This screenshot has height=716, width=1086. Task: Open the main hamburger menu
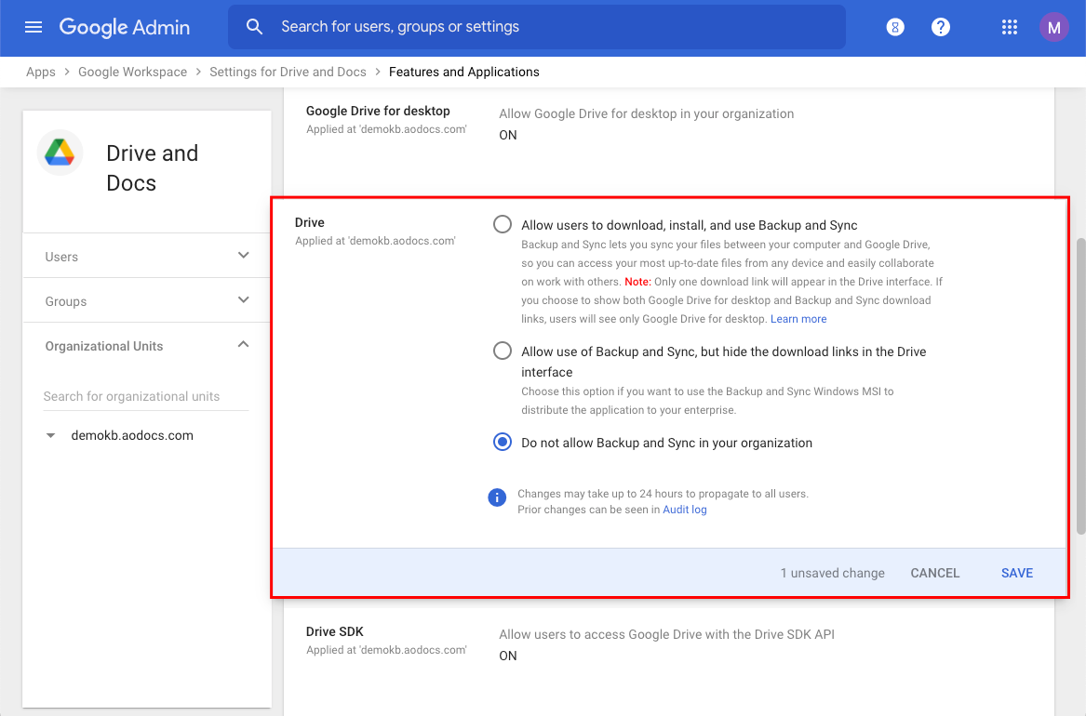[34, 27]
